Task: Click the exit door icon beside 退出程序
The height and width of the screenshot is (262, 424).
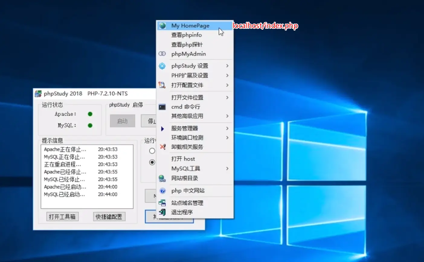Action: 162,212
